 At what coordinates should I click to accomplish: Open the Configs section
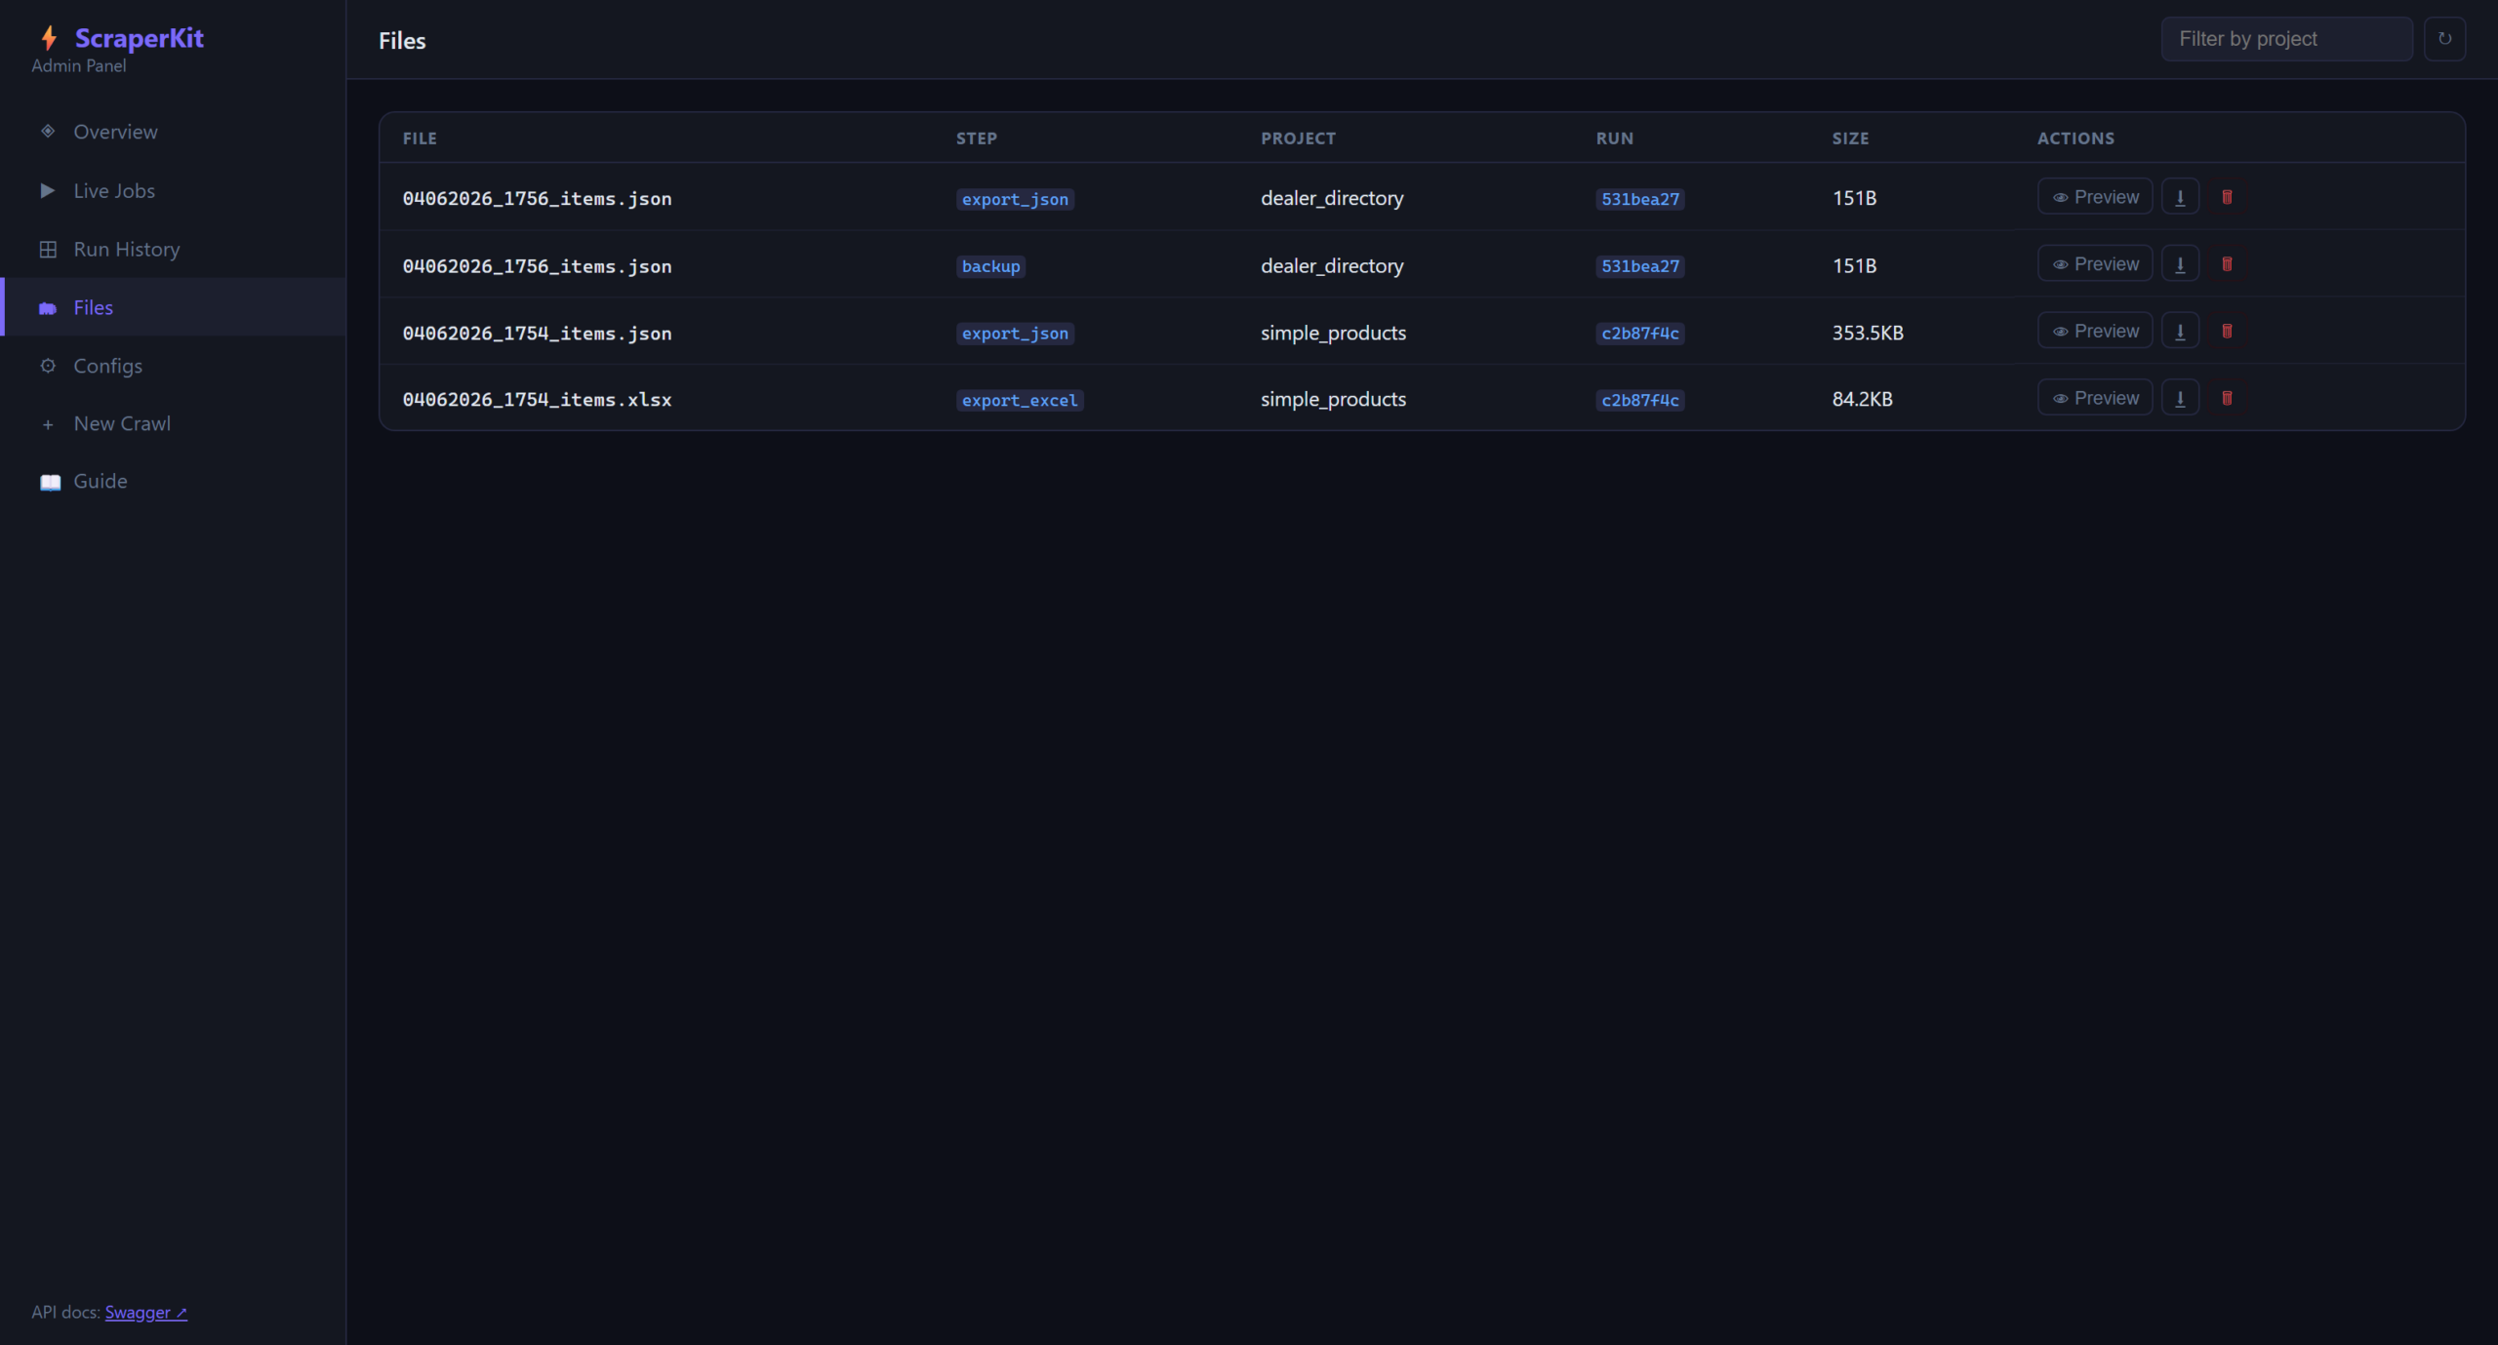click(174, 366)
